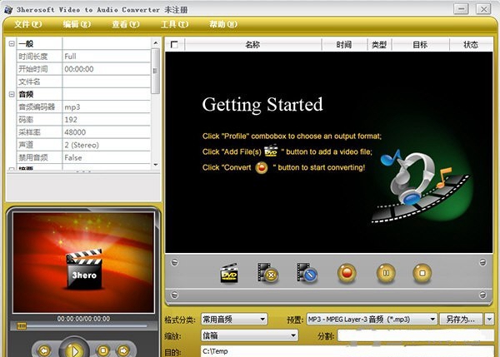The image size is (500, 357).
Task: Click the 3hero preview thumbnail
Action: (83, 262)
